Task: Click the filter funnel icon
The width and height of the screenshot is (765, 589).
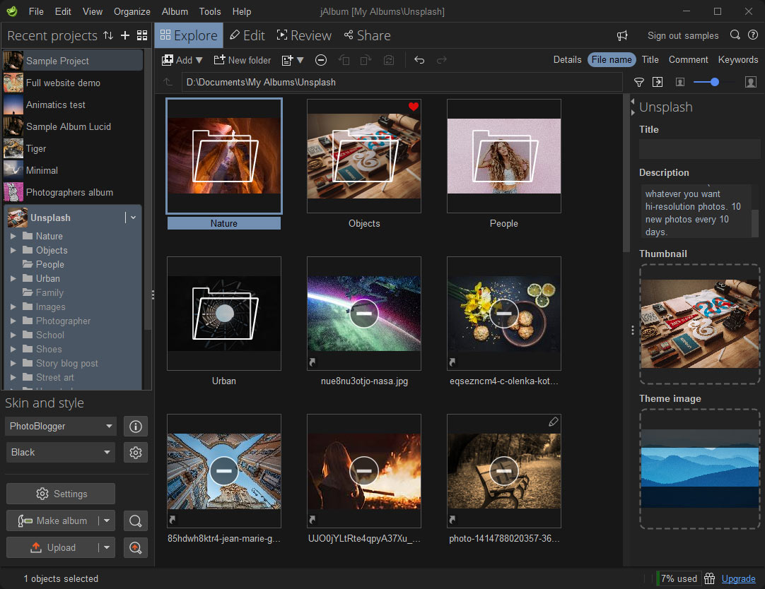Action: tap(639, 83)
